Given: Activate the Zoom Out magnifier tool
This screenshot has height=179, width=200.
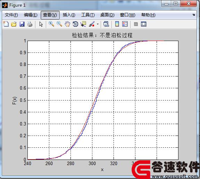Looking at the screenshot, I should [59, 24].
